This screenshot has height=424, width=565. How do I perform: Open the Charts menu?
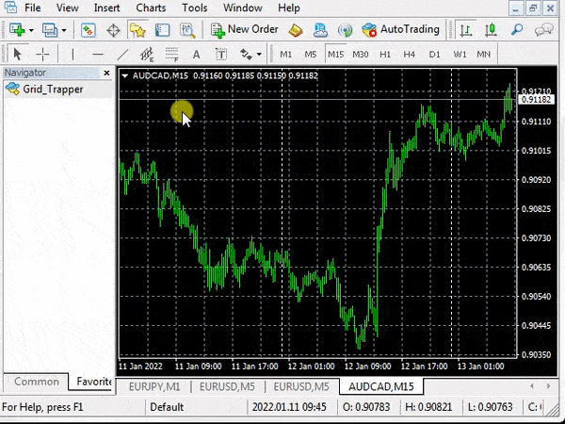point(151,8)
